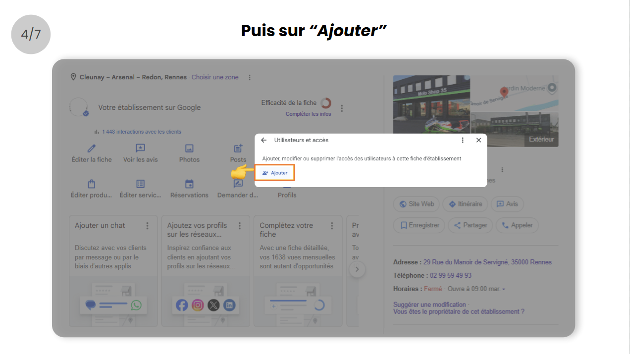630x354 pixels.
Task: Open the Réservations calendar icon
Action: [x=189, y=184]
